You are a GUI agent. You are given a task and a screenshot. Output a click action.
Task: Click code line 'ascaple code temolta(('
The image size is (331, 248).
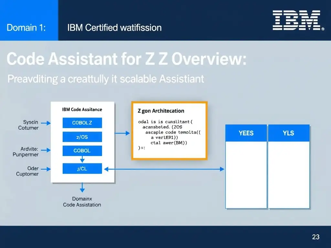point(173,132)
